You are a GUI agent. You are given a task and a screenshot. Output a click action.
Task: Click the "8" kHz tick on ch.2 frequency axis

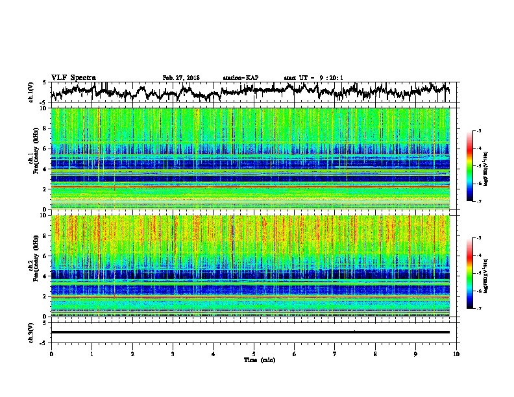(x=45, y=236)
